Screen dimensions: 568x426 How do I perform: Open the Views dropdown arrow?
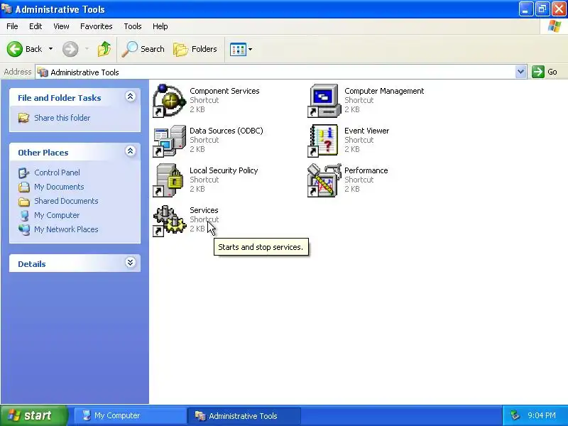[x=250, y=49]
